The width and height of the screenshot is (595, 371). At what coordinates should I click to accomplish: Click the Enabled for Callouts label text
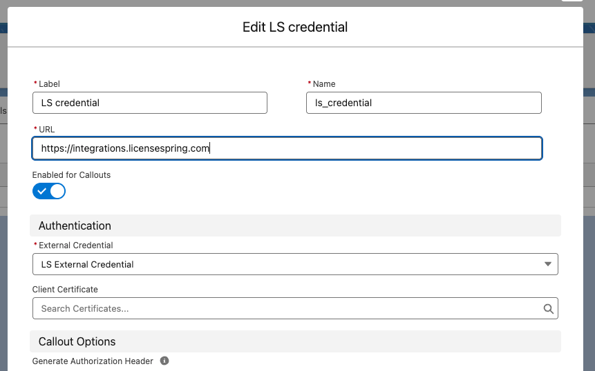tap(71, 175)
